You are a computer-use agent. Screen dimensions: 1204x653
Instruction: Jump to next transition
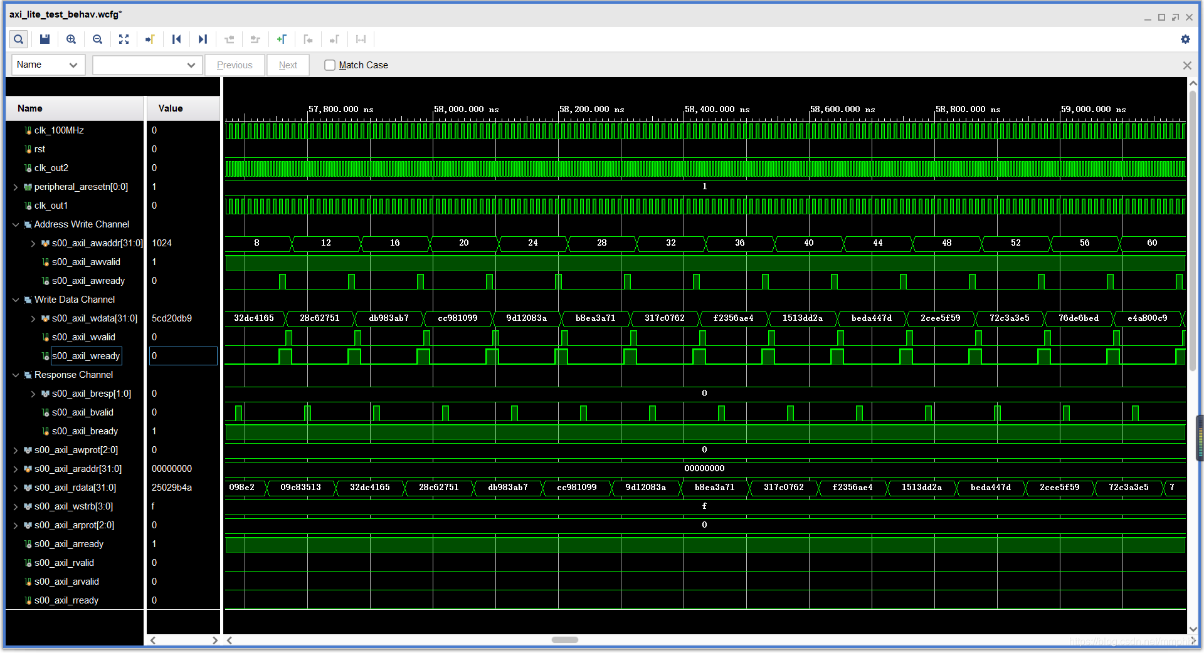[255, 39]
